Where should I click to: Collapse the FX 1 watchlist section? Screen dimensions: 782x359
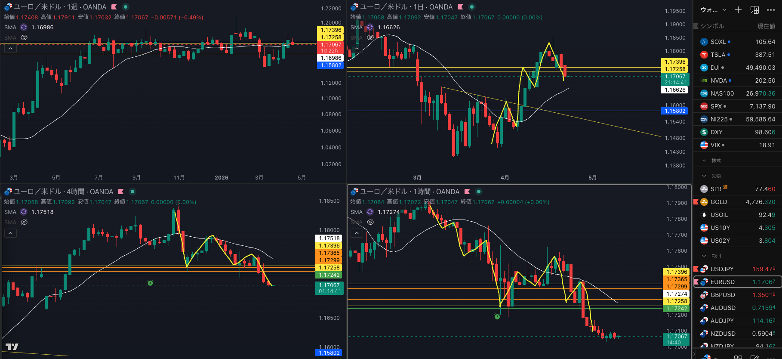(704, 256)
